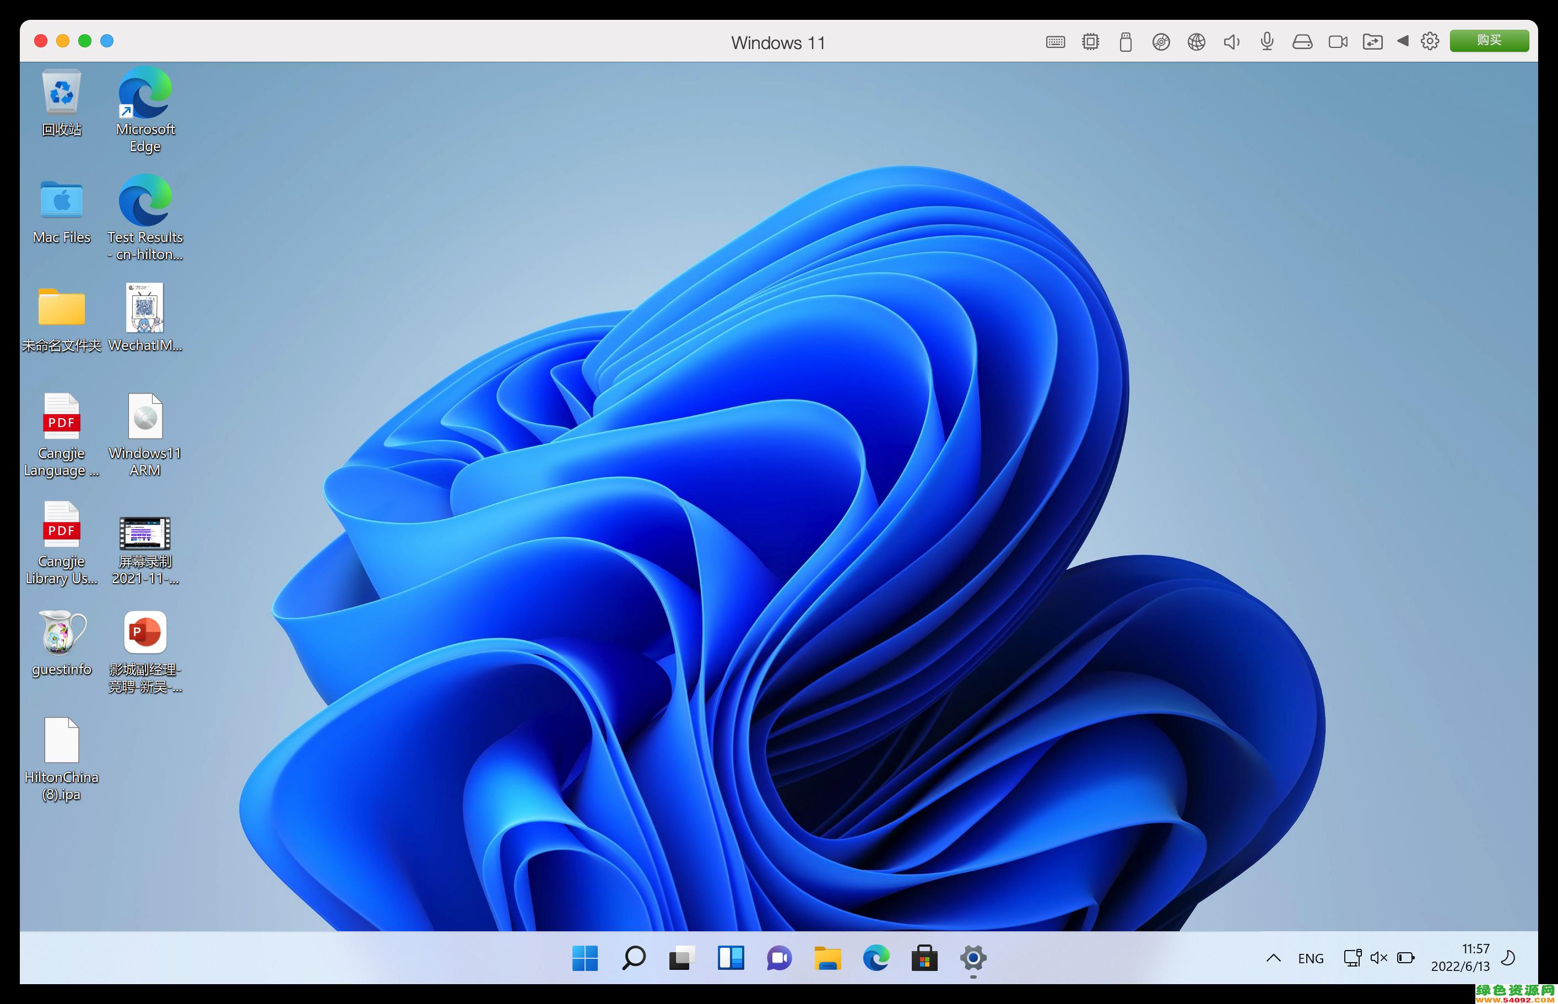The width and height of the screenshot is (1558, 1004).
Task: Toggle the sound speaker icon in title bar
Action: point(1231,42)
